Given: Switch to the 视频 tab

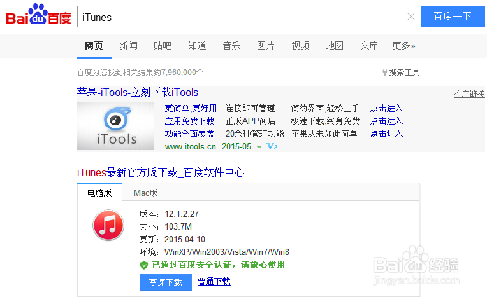Looking at the screenshot, I should 300,46.
